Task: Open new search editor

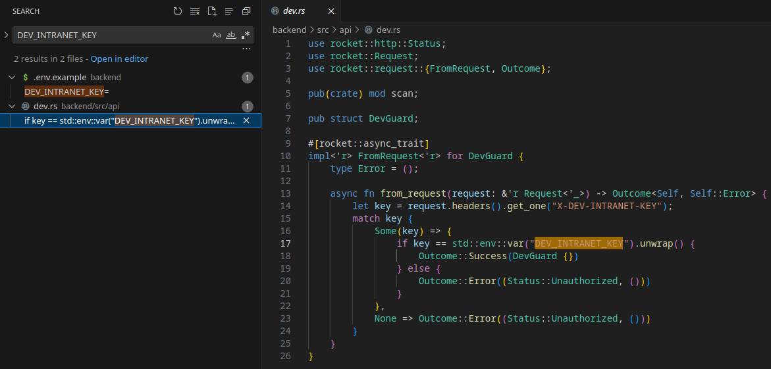Action: click(x=212, y=11)
